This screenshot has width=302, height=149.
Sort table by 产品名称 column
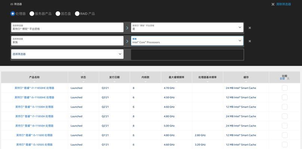tap(34, 77)
